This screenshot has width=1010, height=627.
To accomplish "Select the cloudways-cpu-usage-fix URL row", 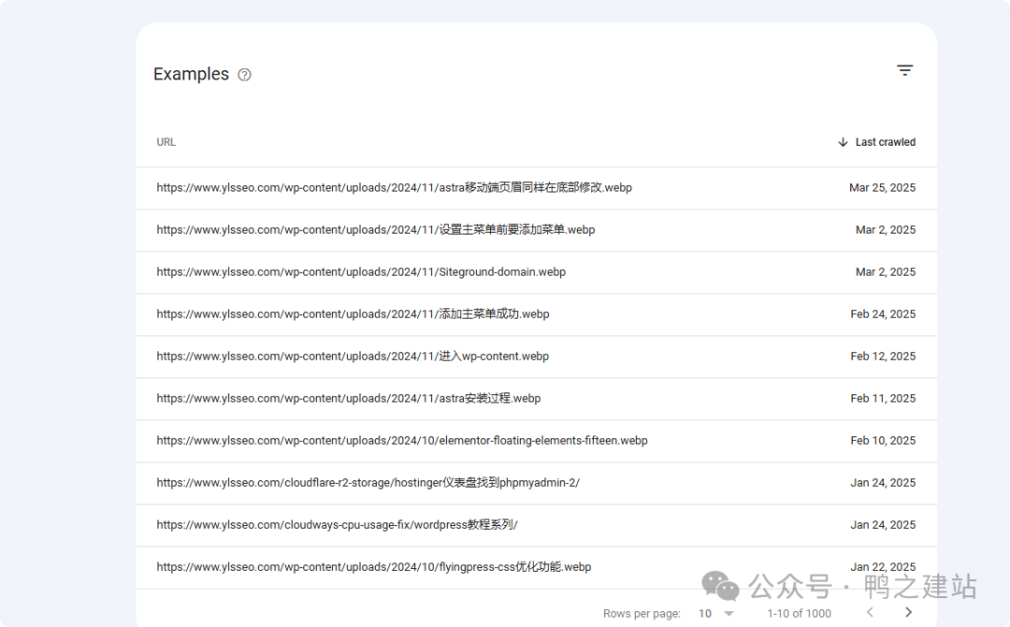I will click(x=337, y=525).
